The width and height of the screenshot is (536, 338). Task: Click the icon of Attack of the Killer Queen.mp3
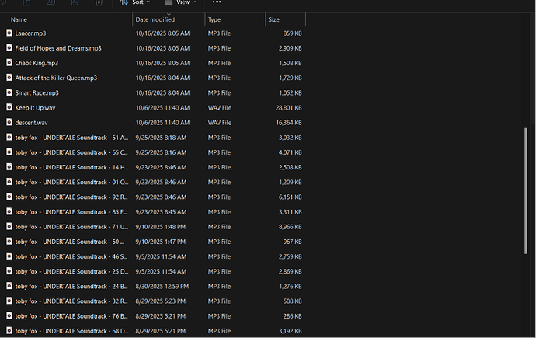pyautogui.click(x=9, y=78)
